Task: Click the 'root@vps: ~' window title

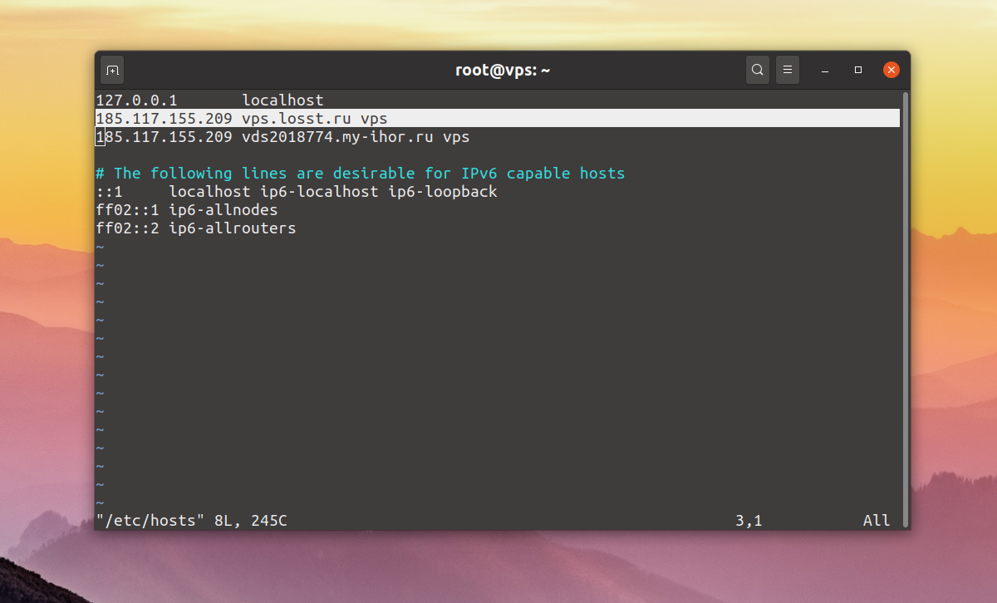Action: 503,71
